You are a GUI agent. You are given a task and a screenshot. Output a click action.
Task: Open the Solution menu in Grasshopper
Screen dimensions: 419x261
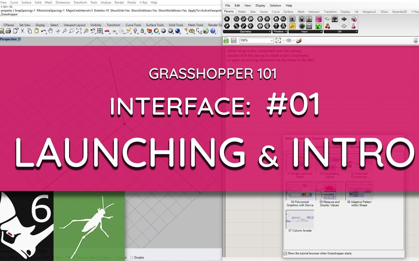tap(275, 5)
